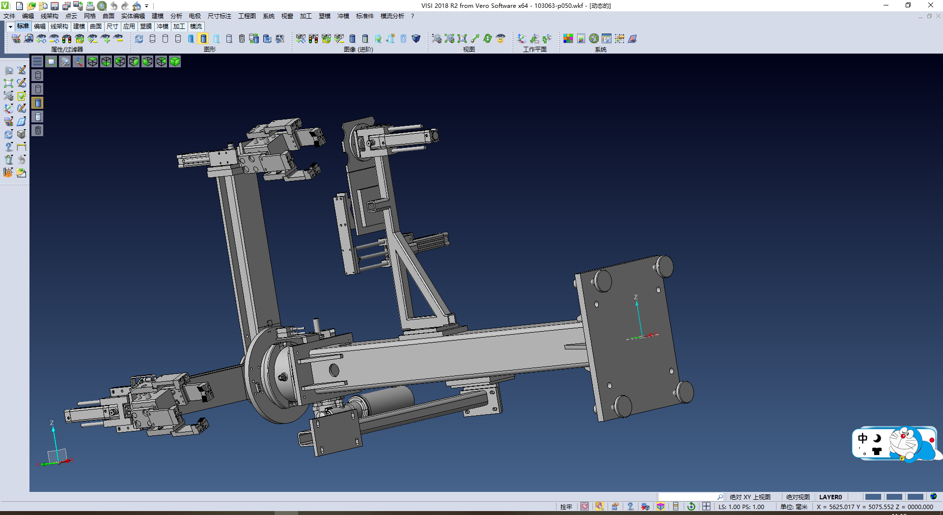The height and width of the screenshot is (515, 943).
Task: Click the traffic light filter icon
Action: (x=67, y=39)
